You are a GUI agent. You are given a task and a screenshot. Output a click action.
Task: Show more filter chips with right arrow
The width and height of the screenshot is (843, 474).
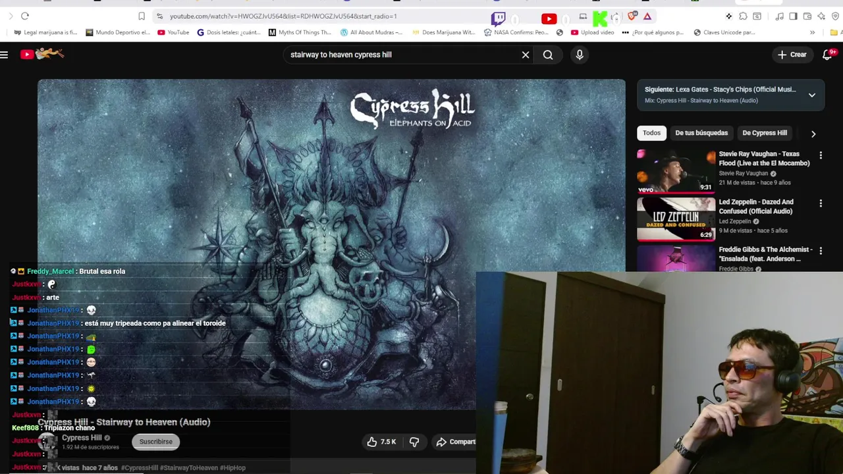click(x=813, y=134)
